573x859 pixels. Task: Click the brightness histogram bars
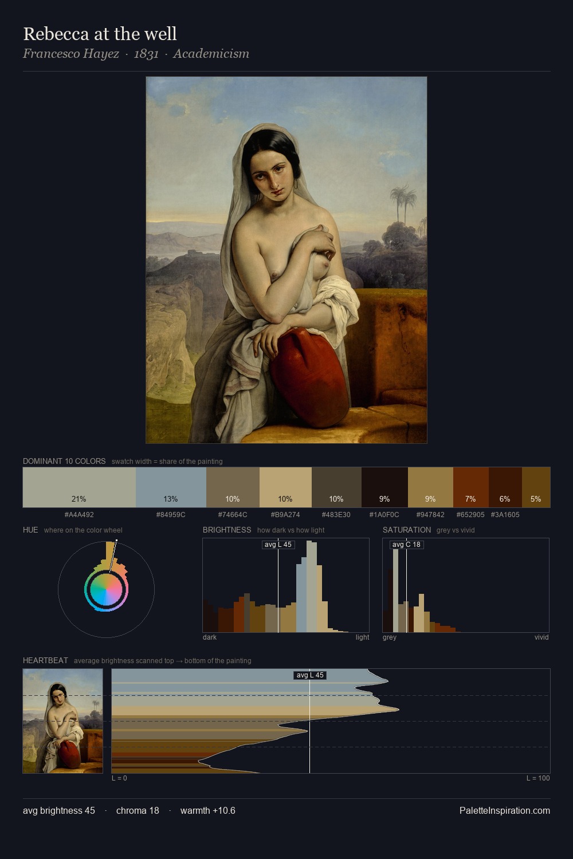point(286,585)
